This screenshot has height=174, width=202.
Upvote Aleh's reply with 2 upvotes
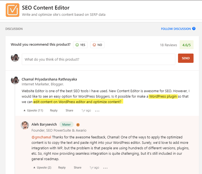click(42, 167)
